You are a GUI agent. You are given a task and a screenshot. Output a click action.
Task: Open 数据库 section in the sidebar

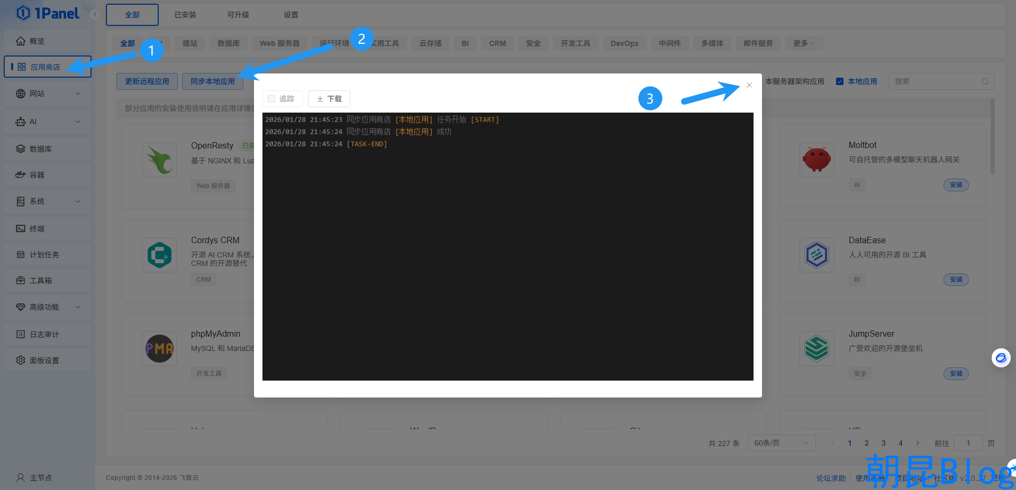tap(48, 149)
